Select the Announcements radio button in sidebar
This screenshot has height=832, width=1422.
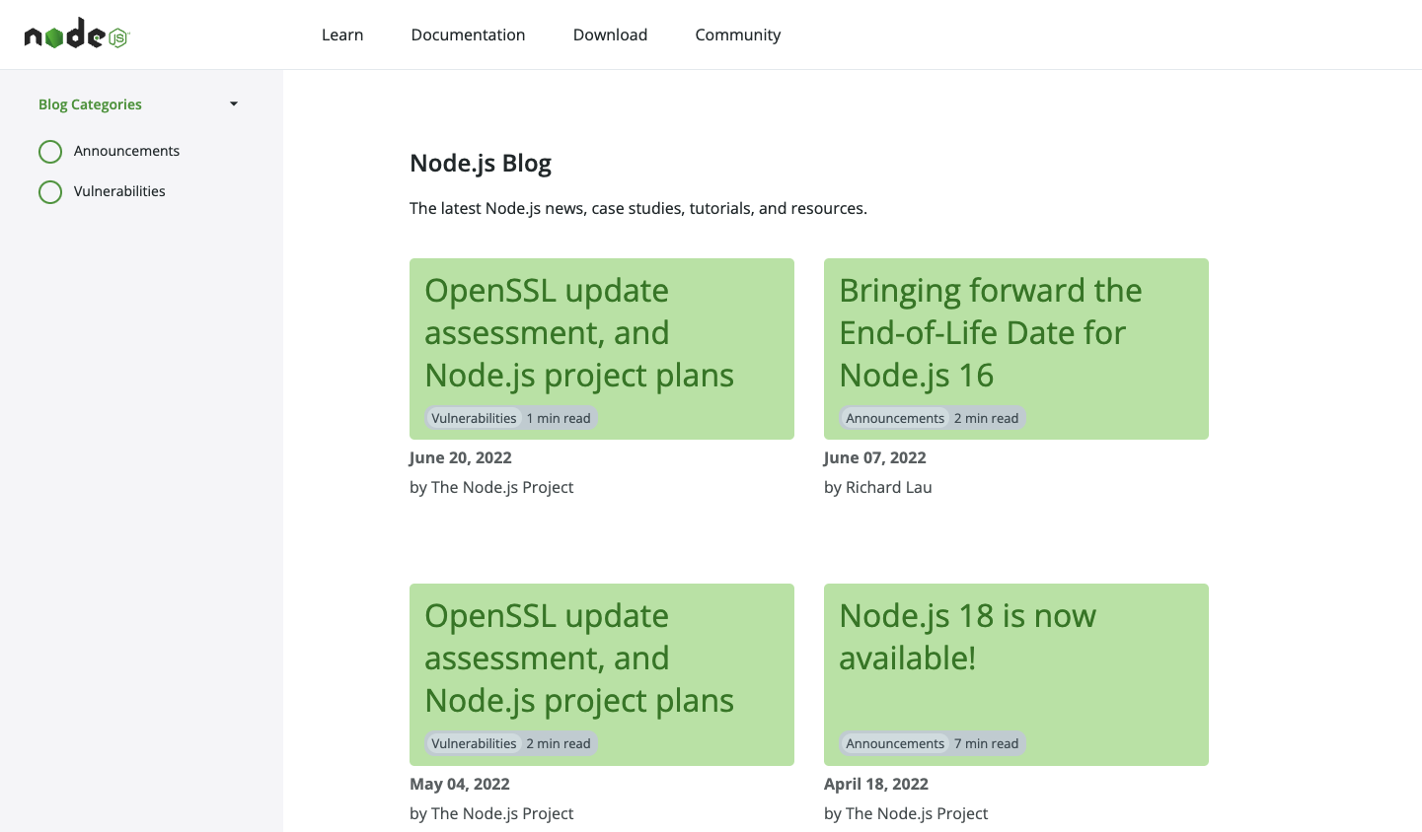point(50,151)
